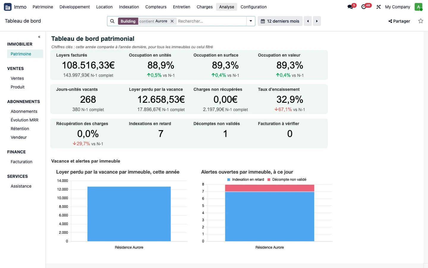Open the Compteurs menu
Viewport: 428px width, 268px height.
(156, 7)
